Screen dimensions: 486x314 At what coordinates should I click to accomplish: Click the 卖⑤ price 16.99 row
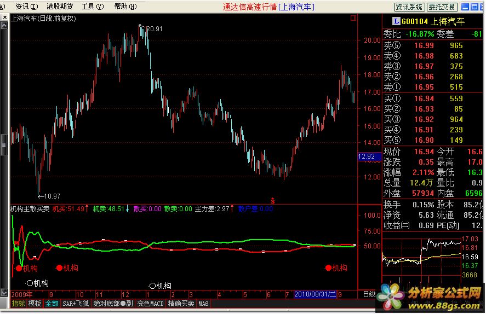pyautogui.click(x=433, y=45)
